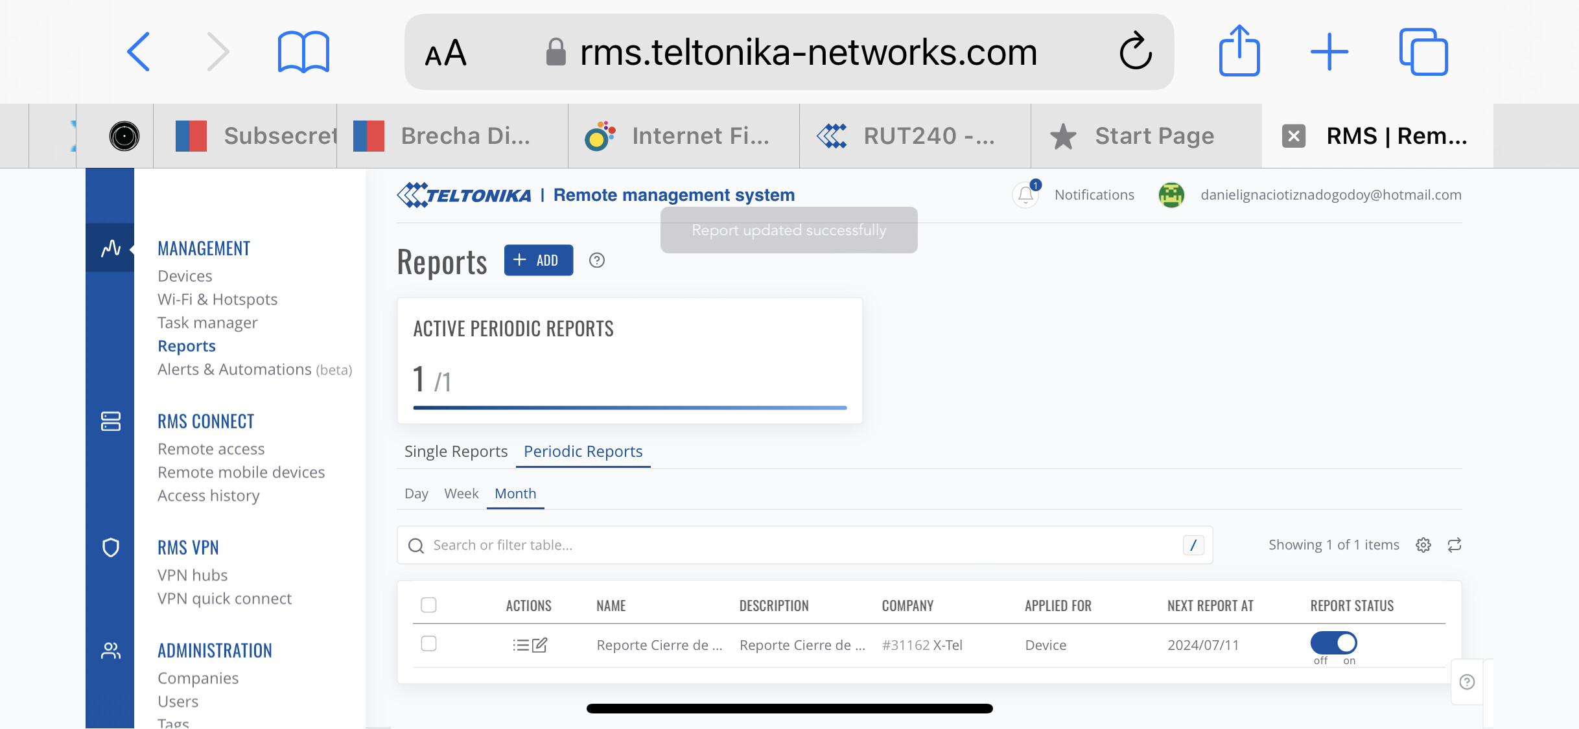Image resolution: width=1579 pixels, height=729 pixels.
Task: Switch to the Week tab
Action: (461, 494)
